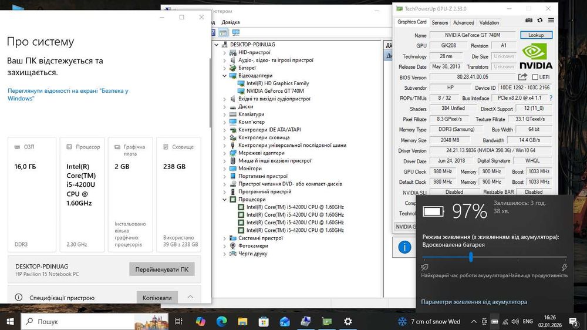The width and height of the screenshot is (587, 330).
Task: Click the Копіювати button
Action: [157, 298]
